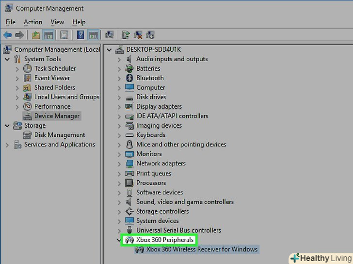Click the Display adapters icon
Viewport: 353px width, 264px height.
point(129,106)
